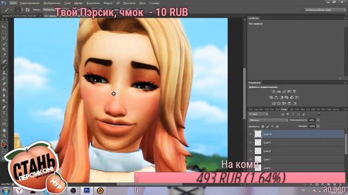
Task: Filter layers by type layers
Action: (293, 114)
